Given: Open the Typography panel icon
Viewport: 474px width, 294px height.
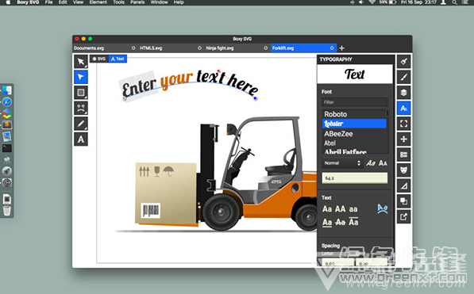Looking at the screenshot, I should tap(403, 108).
